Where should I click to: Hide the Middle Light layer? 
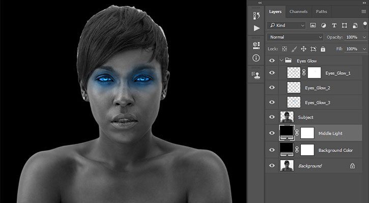click(272, 133)
